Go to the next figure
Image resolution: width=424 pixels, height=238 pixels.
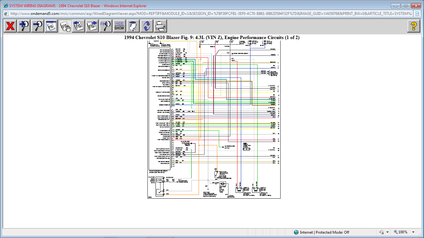pos(92,26)
